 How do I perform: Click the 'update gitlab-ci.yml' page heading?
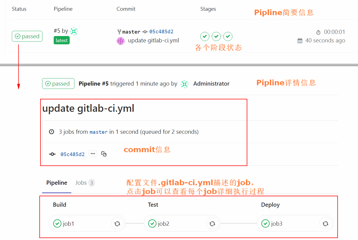click(88, 108)
